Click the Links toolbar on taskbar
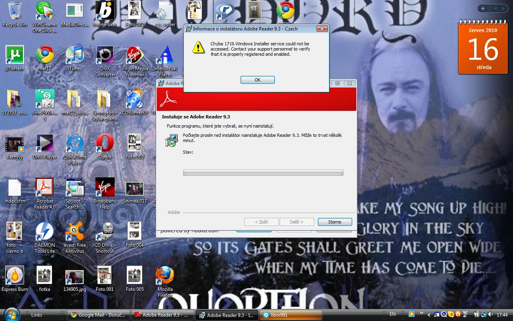Image resolution: width=513 pixels, height=321 pixels. tap(36, 315)
